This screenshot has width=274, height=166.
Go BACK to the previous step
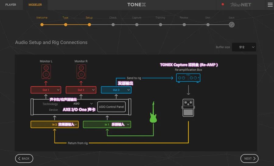[24, 158]
